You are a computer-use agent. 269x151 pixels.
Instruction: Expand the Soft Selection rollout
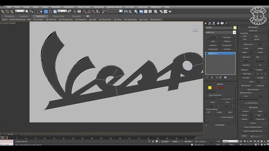click(220, 125)
